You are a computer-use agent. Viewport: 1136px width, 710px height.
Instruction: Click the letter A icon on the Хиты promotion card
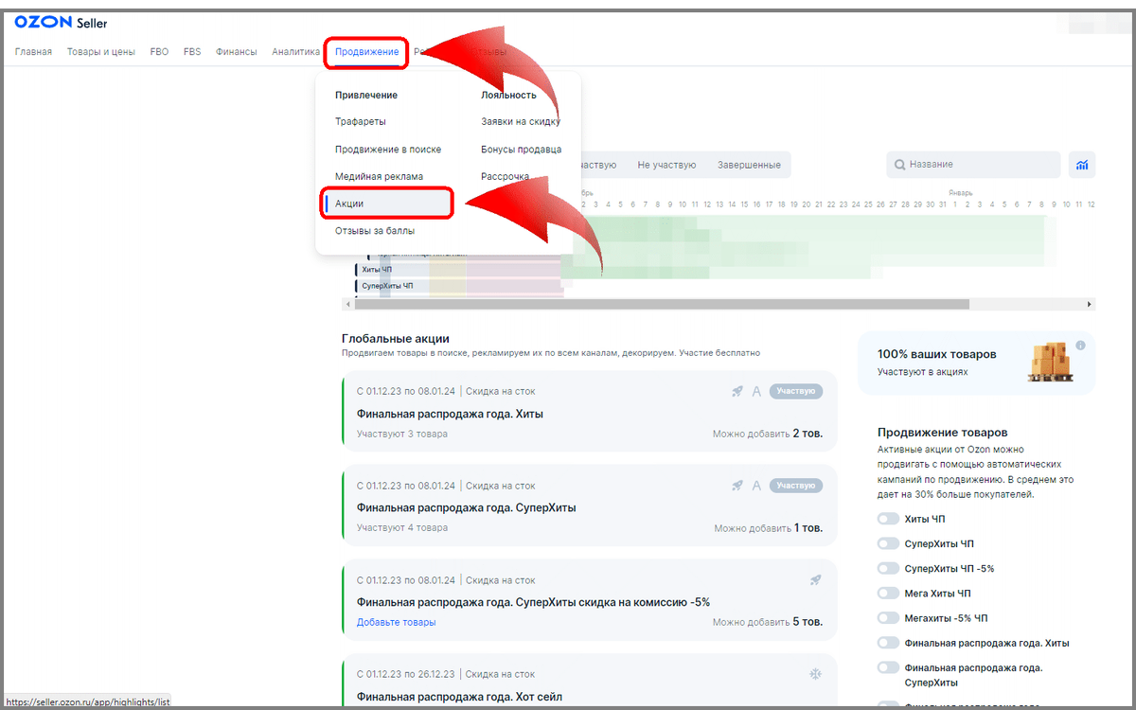click(756, 391)
